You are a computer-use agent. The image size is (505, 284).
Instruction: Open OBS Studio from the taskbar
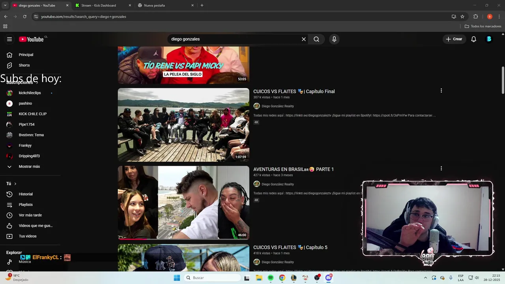[317, 278]
